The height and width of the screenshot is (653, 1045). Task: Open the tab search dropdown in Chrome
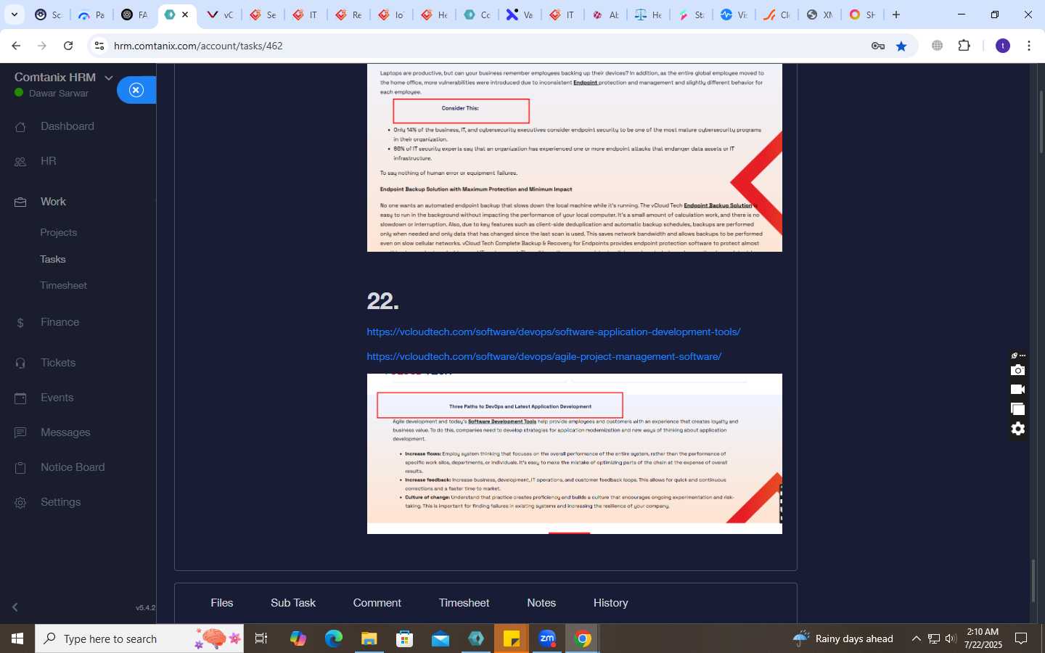point(14,15)
